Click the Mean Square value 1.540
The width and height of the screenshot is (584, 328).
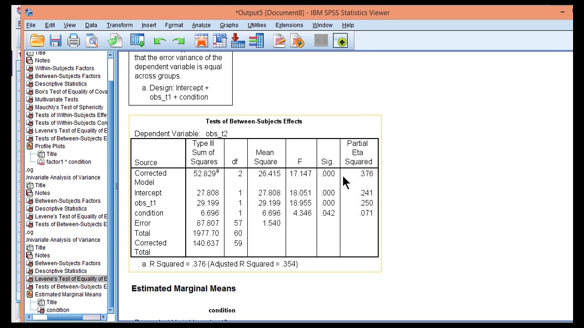pos(271,223)
